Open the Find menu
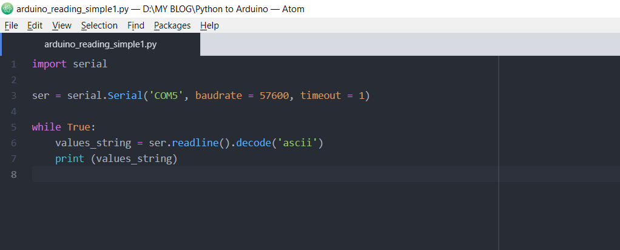 point(136,25)
